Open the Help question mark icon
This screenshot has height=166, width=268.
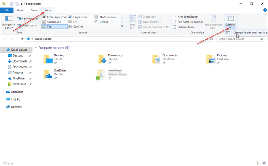click(265, 10)
